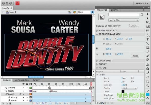Select the Hand tool
The width and height of the screenshot is (151, 105).
click(148, 82)
